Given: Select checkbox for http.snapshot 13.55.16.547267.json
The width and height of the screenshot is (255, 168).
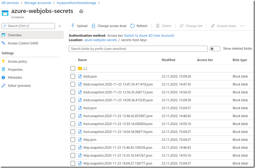Looking at the screenshot, I should coord(73,155).
